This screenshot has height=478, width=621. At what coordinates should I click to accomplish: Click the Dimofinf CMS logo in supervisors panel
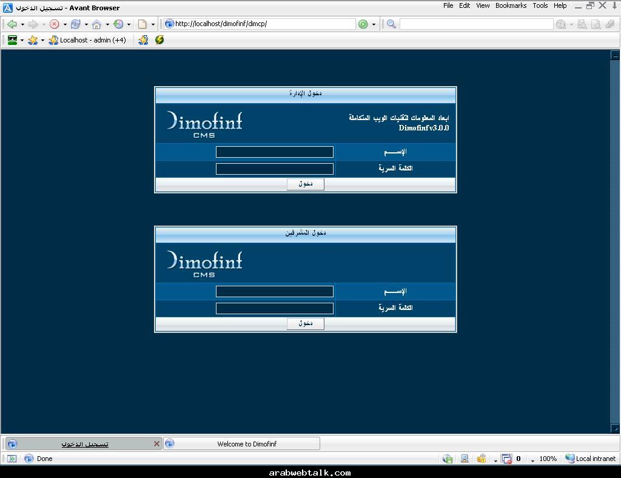pyautogui.click(x=204, y=264)
